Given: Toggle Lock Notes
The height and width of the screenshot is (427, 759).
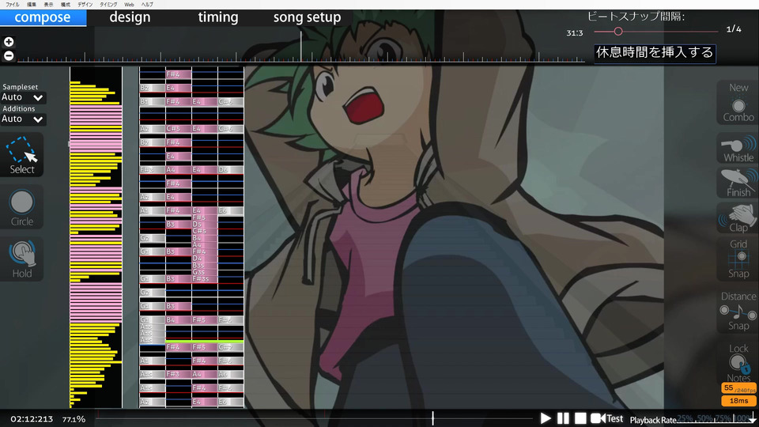Looking at the screenshot, I should pyautogui.click(x=738, y=363).
